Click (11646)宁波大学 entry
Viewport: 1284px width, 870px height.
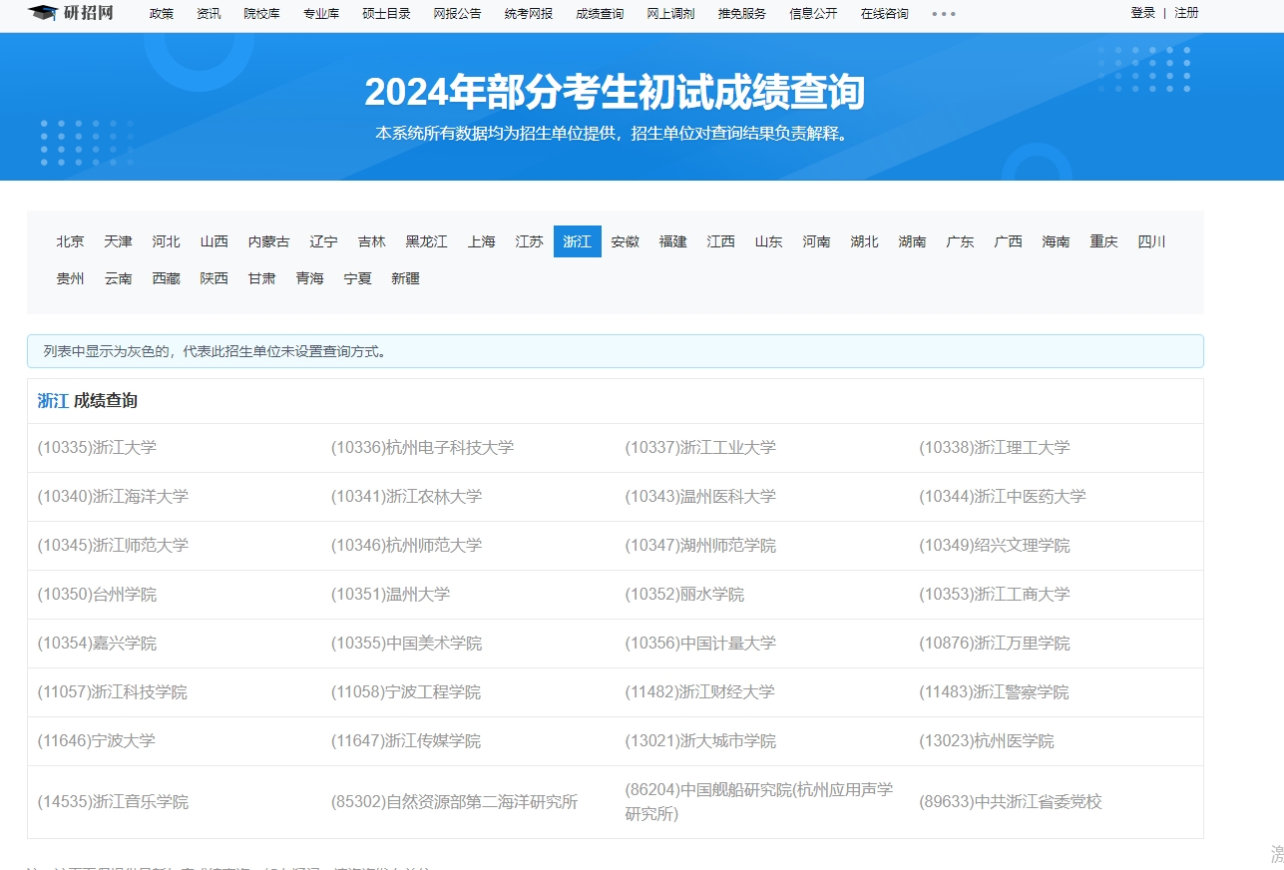(x=97, y=741)
